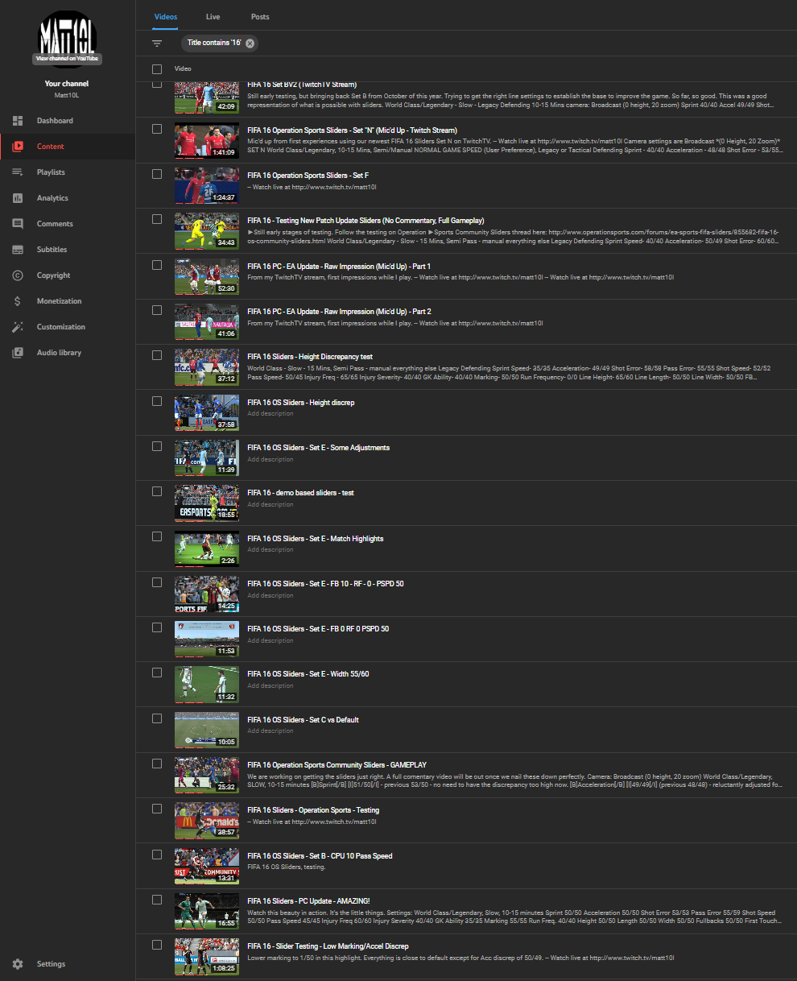Open the Settings gear icon
Image resolution: width=797 pixels, height=981 pixels.
pos(18,964)
